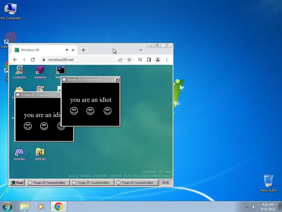Share this page icon
The width and height of the screenshot is (282, 212).
[120, 60]
